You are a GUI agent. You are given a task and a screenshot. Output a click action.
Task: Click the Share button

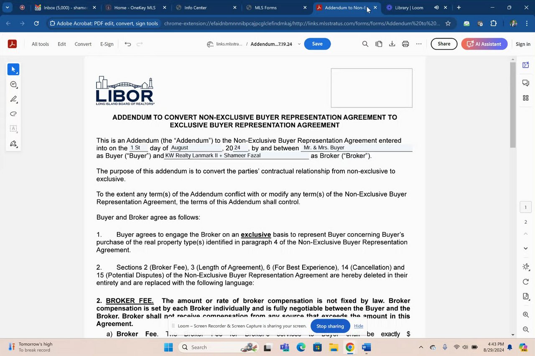tap(444, 44)
